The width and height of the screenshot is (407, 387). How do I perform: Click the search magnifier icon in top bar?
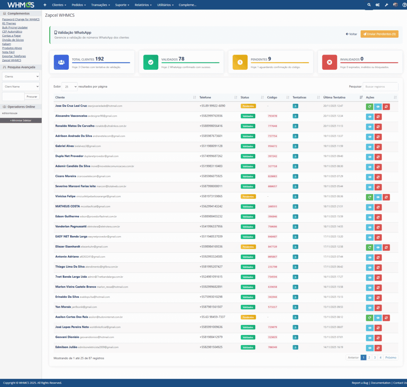tap(369, 5)
